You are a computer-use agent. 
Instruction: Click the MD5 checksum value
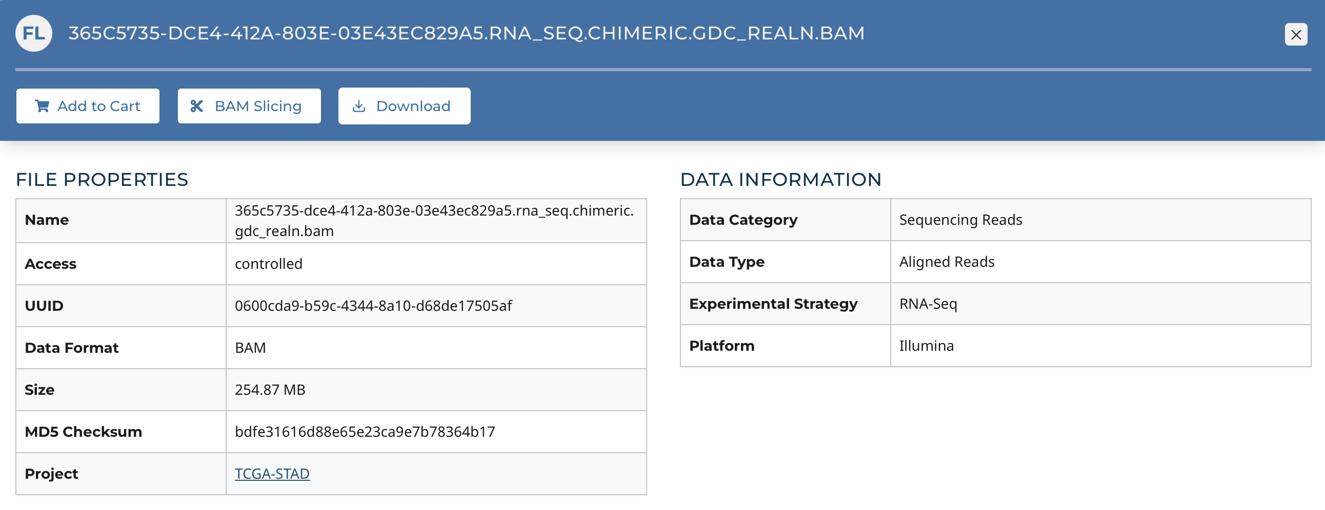(365, 432)
